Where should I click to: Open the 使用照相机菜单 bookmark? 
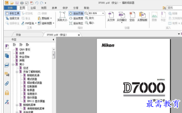point(36,109)
